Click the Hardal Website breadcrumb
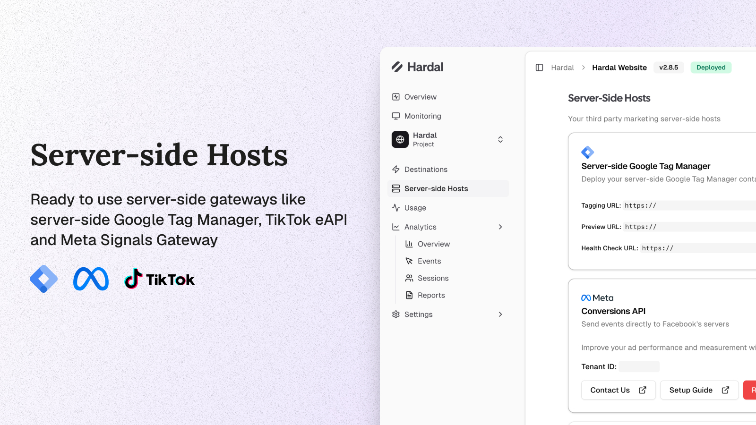 pyautogui.click(x=619, y=68)
